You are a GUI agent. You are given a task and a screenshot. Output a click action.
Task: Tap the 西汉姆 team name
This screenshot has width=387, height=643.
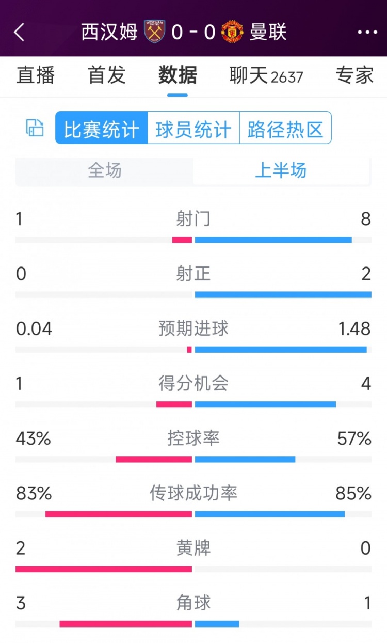click(109, 32)
